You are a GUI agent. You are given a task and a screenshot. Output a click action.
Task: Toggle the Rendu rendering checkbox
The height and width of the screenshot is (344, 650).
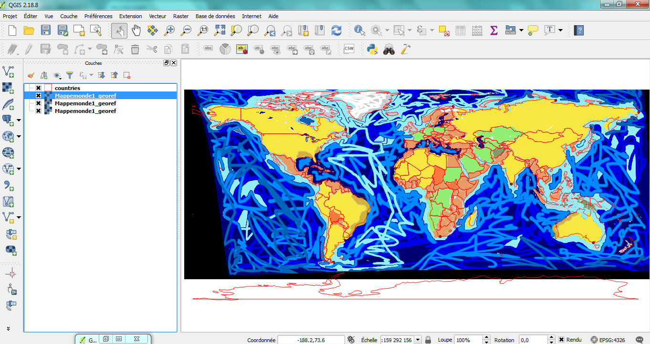coord(562,340)
